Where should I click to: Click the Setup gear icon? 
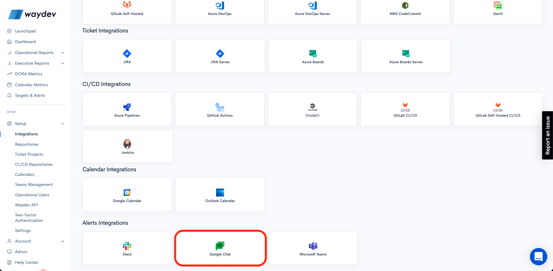pos(10,124)
